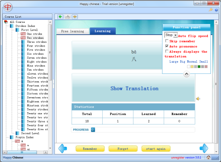Select All Course root tree item
Viewport: 221px width, 162px height.
17,22
